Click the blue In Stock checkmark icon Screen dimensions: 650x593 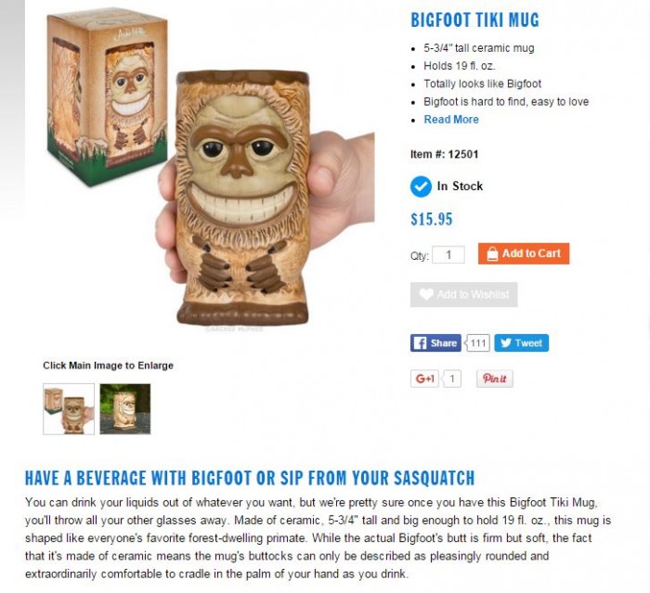(421, 187)
